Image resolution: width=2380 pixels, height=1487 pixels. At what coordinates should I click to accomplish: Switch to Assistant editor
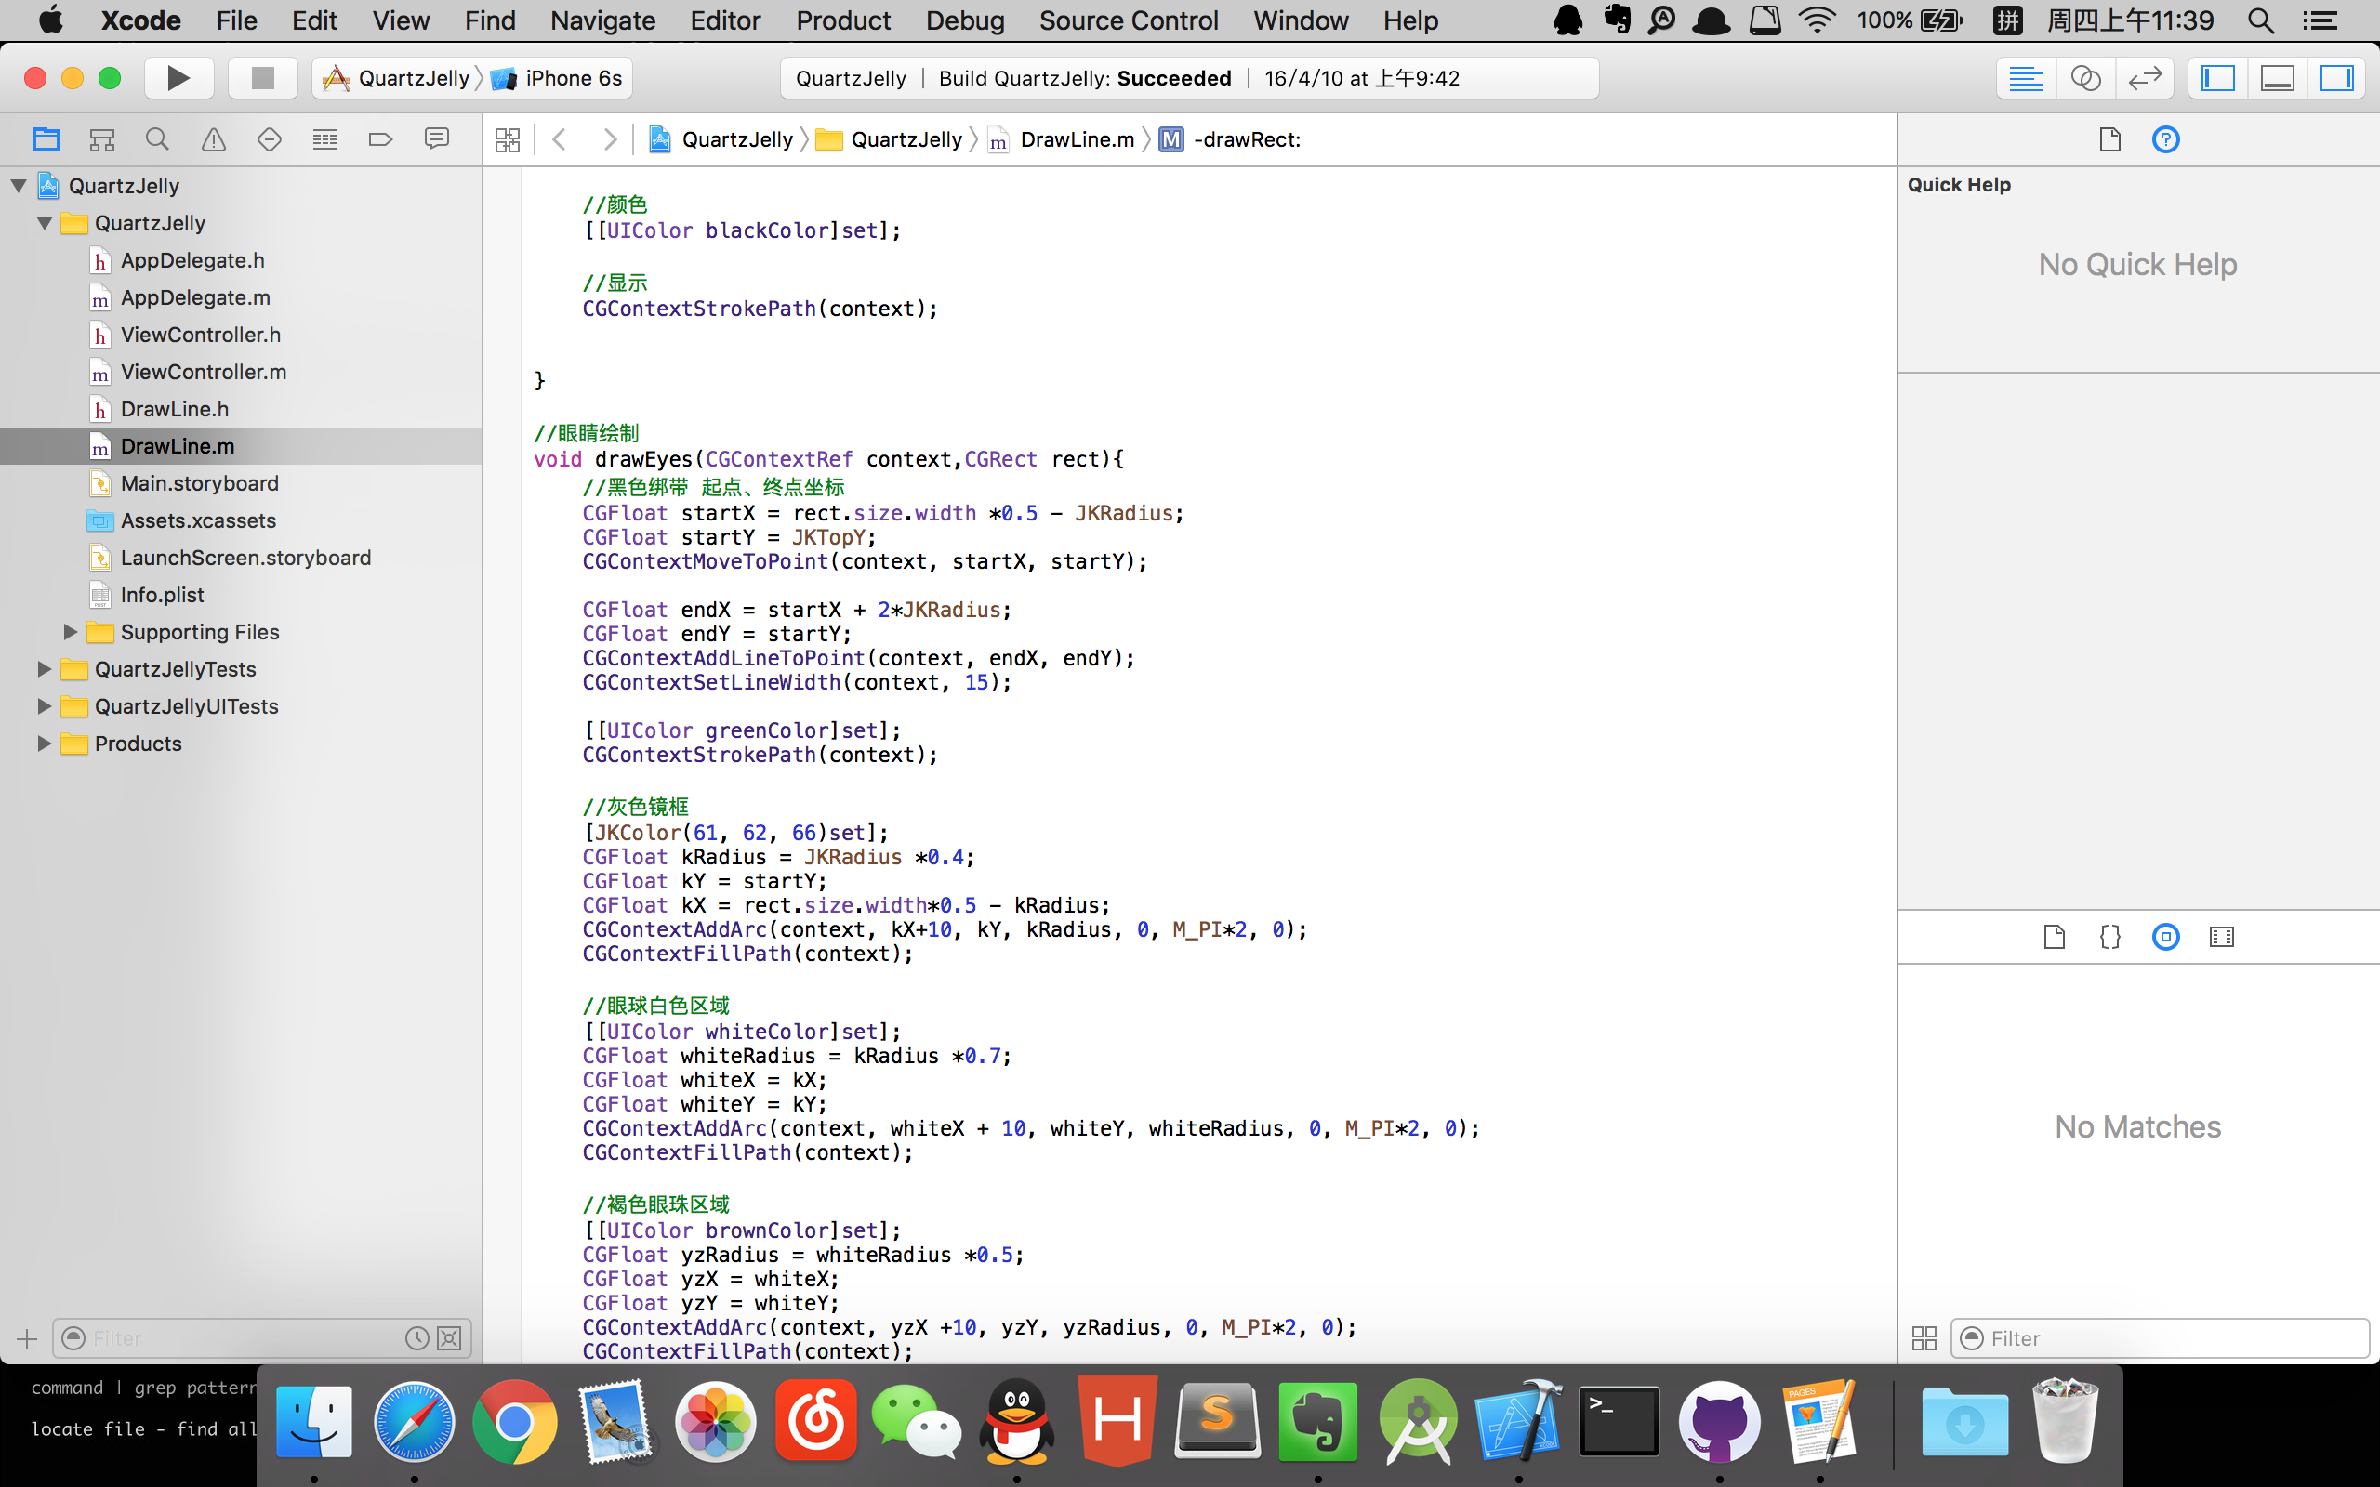tap(2086, 78)
